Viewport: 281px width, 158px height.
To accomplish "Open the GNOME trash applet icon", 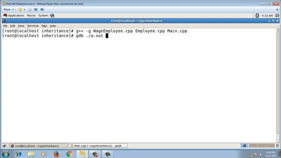I will coord(277,146).
